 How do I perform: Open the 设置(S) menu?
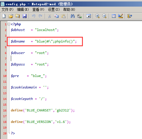(x=54, y=9)
